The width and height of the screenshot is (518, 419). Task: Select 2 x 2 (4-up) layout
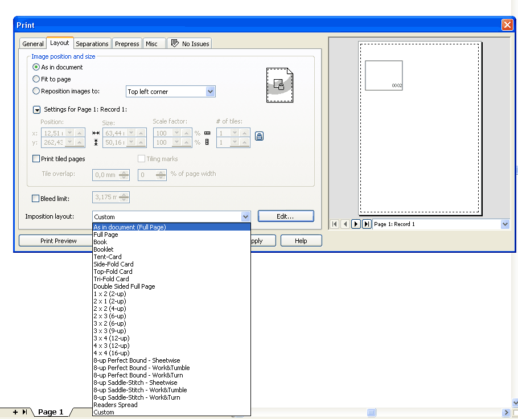point(171,309)
